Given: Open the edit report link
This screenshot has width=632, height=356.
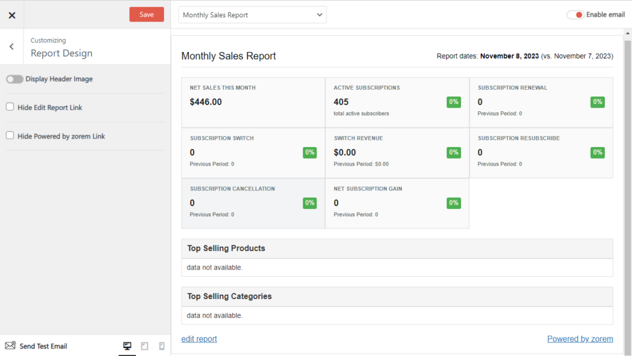Looking at the screenshot, I should coord(199,339).
